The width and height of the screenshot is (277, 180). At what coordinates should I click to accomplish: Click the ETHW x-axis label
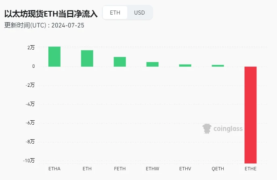click(152, 168)
